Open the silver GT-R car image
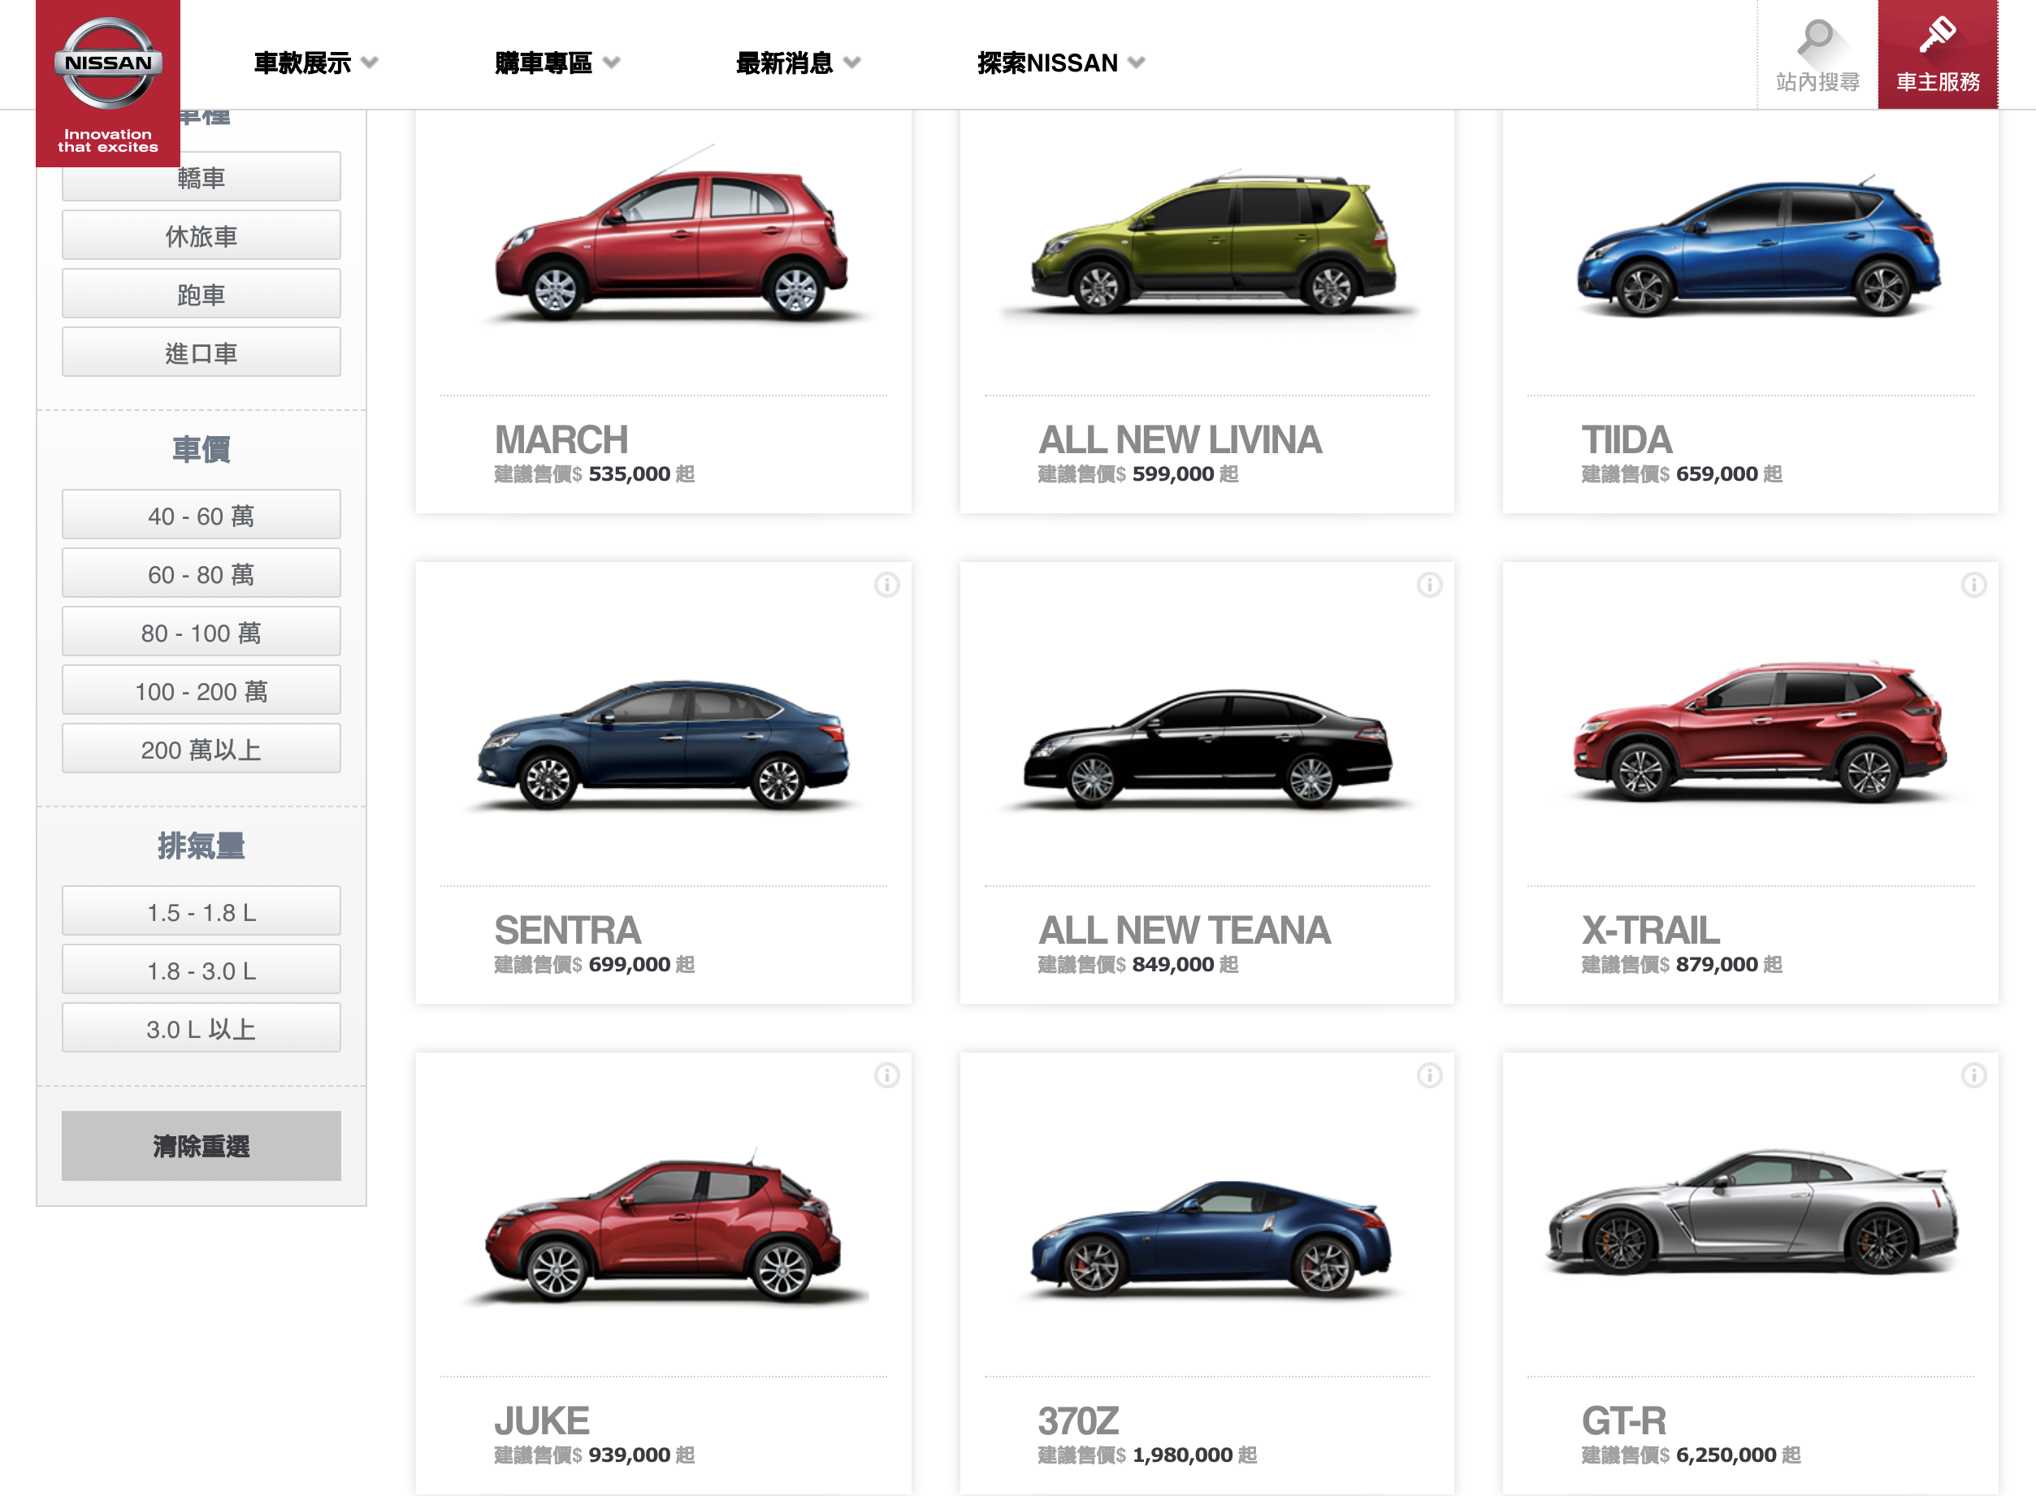This screenshot has height=1496, width=2036. 1752,1212
